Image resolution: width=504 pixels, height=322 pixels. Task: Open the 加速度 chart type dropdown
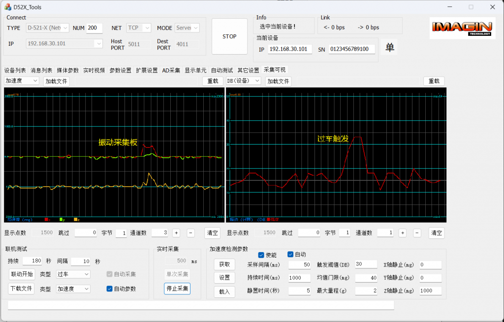pos(22,81)
